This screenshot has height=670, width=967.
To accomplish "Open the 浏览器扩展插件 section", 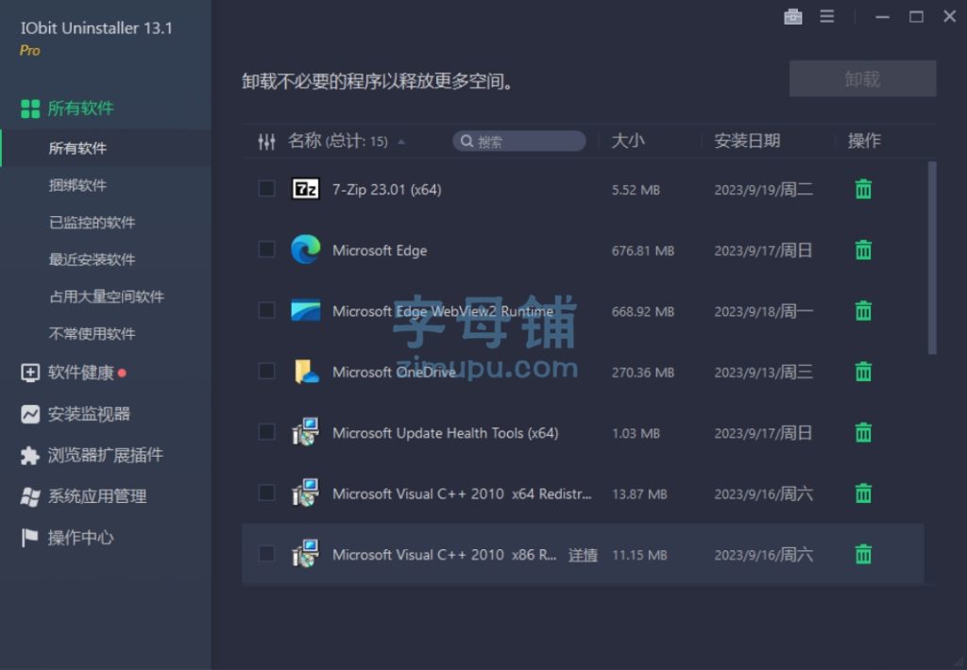I will click(106, 456).
